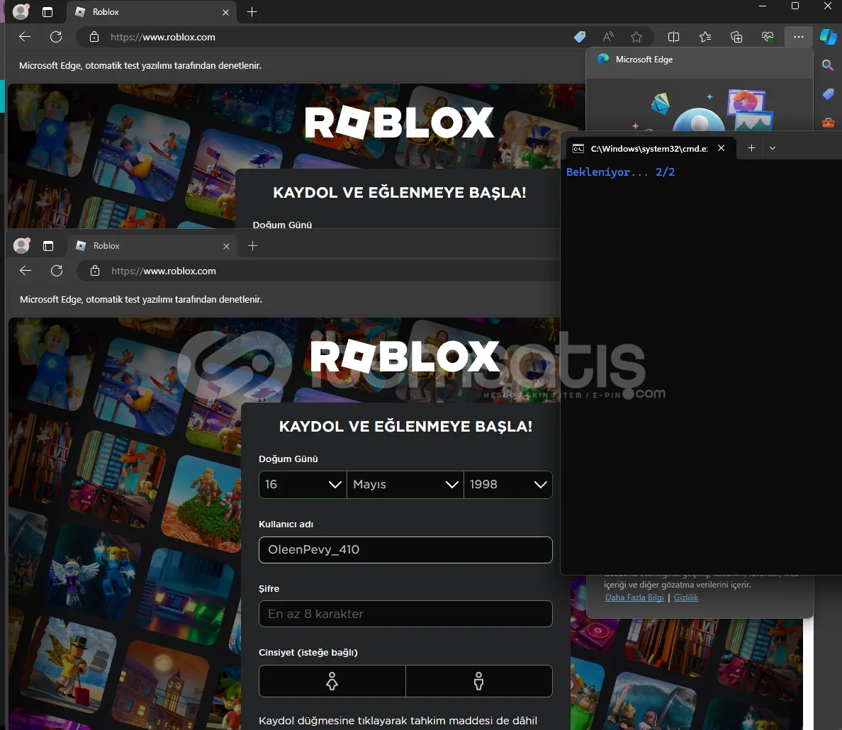This screenshot has height=730, width=842.
Task: Open a new tab in the front Edge window
Action: tap(252, 245)
